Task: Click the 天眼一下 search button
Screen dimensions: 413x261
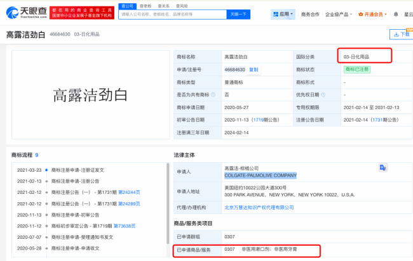Action: (x=238, y=15)
